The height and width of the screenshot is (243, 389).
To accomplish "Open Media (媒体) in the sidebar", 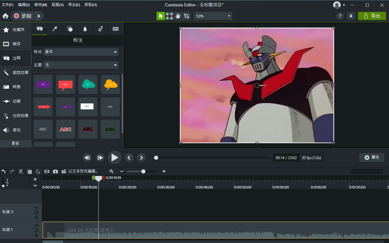I will pos(16,44).
